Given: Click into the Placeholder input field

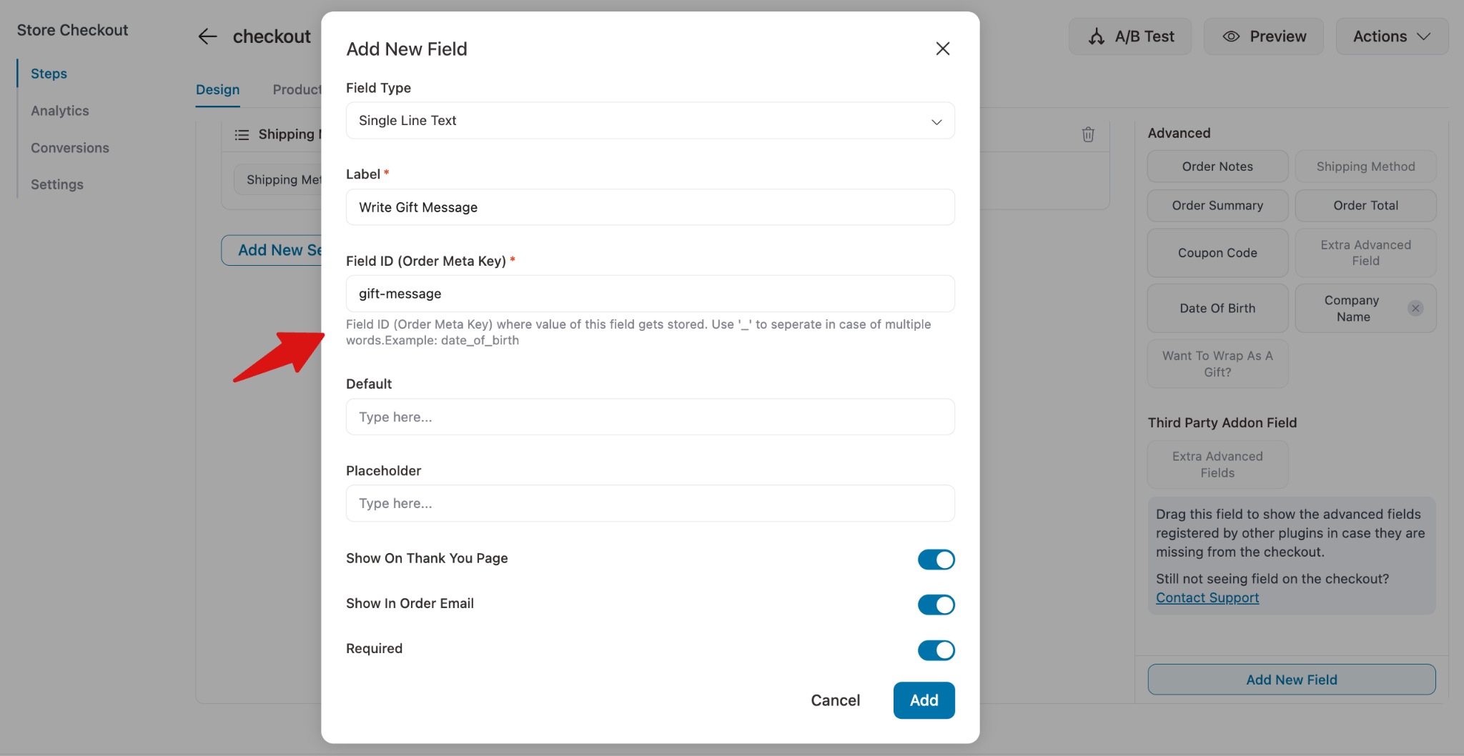Looking at the screenshot, I should click(650, 504).
